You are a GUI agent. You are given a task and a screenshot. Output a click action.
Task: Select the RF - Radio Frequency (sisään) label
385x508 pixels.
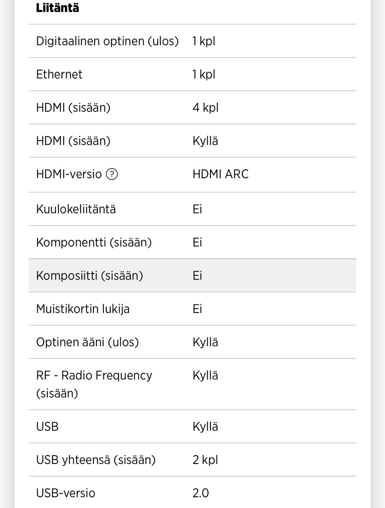tap(94, 384)
